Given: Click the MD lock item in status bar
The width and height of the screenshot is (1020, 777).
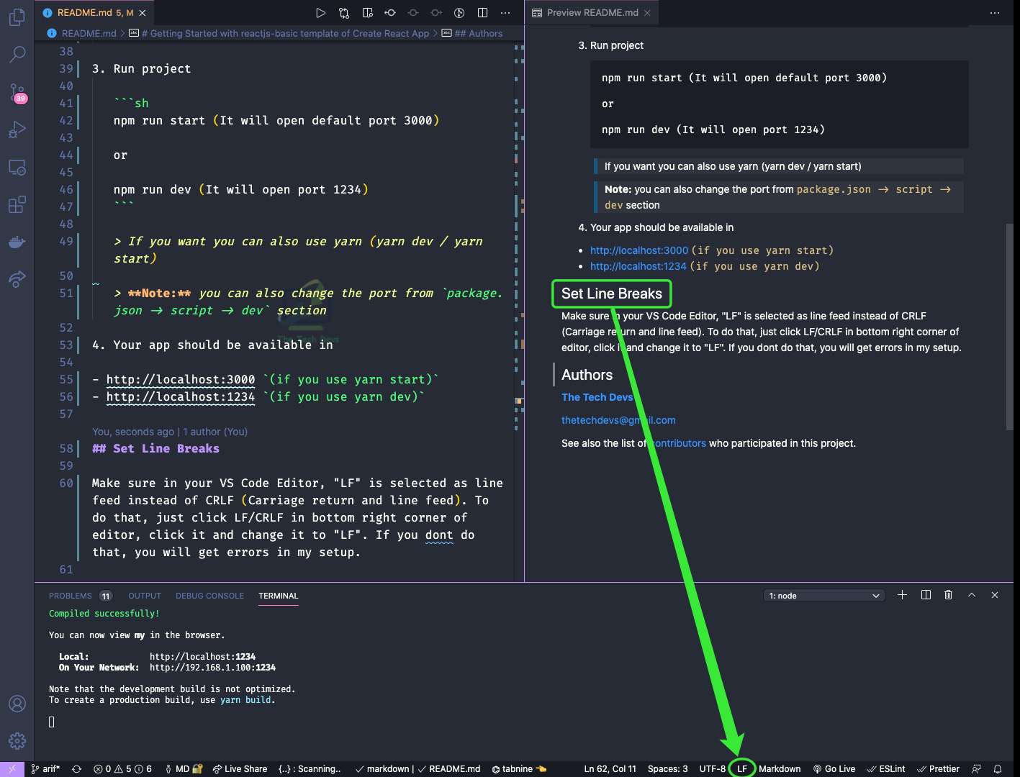Looking at the screenshot, I should [x=184, y=769].
